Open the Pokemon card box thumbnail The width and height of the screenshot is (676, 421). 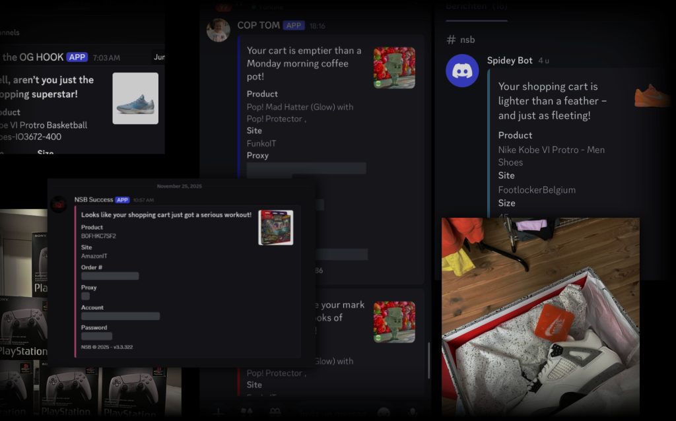[x=275, y=228]
